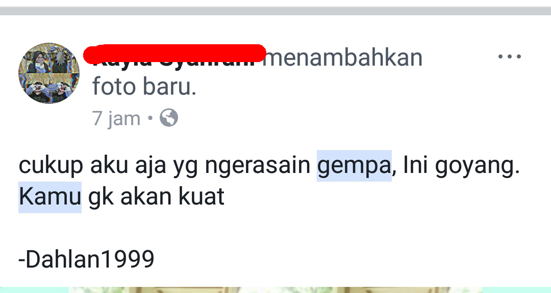The height and width of the screenshot is (293, 551).
Task: Click the "foto baru." text
Action: pyautogui.click(x=144, y=87)
